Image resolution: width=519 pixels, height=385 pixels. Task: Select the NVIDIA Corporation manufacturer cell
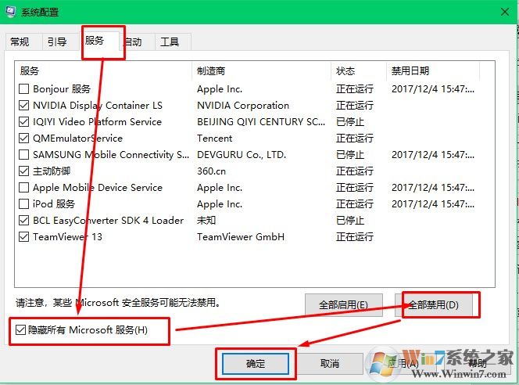tap(243, 106)
